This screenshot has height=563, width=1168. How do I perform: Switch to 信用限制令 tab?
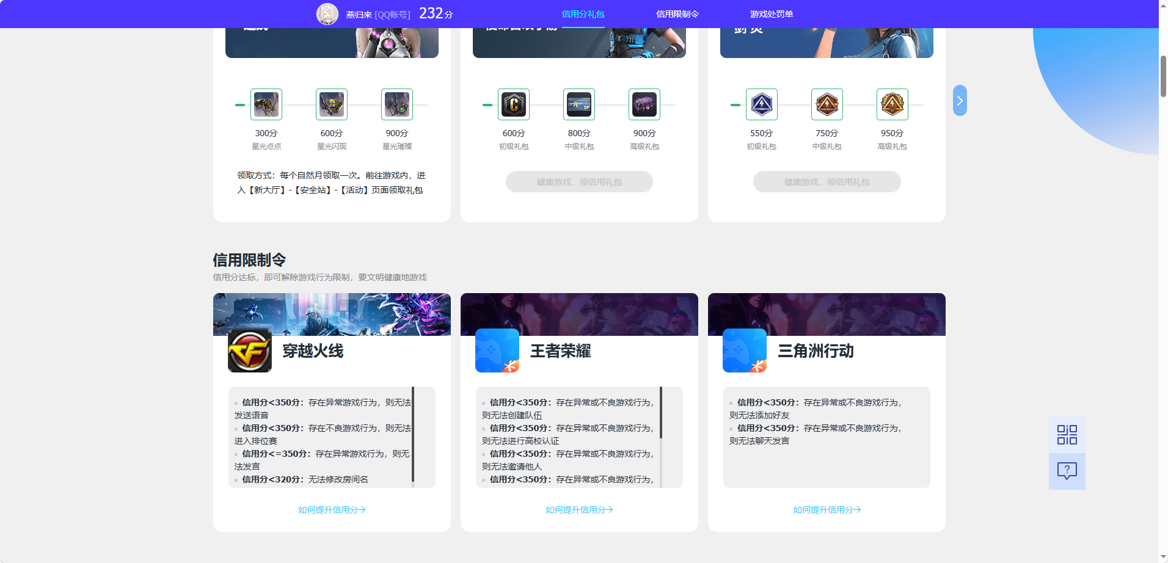coord(677,14)
